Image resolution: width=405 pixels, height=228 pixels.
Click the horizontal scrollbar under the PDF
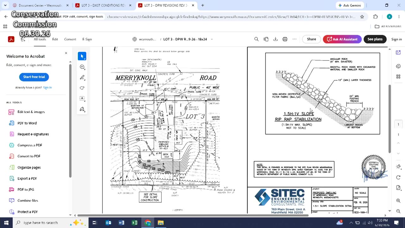pos(192,216)
